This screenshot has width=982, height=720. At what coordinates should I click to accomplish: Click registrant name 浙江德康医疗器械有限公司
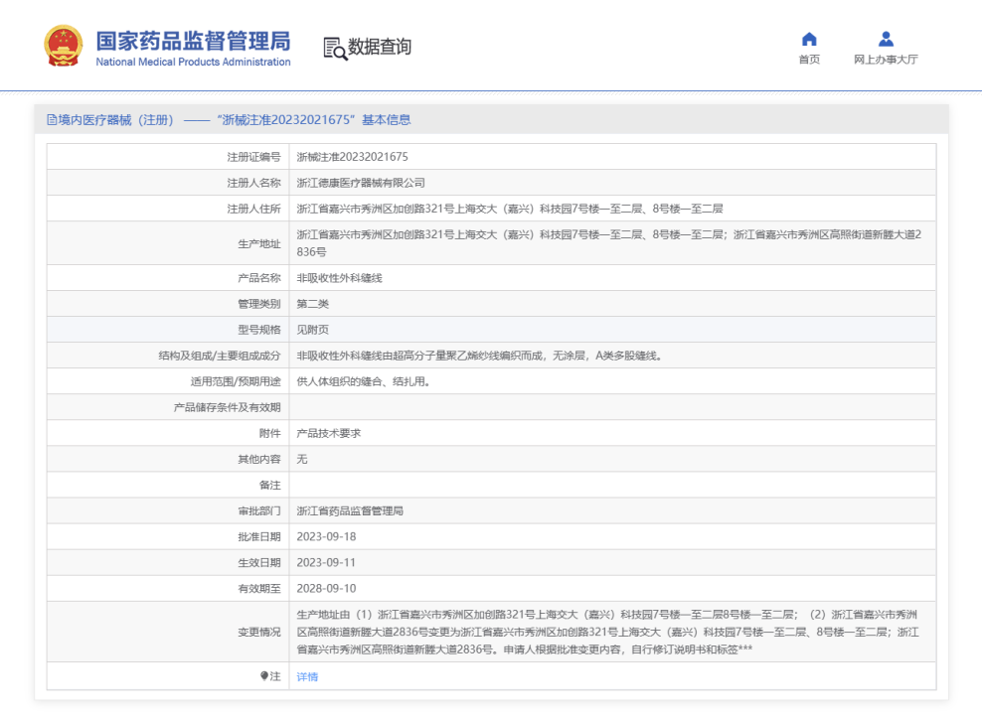point(361,183)
